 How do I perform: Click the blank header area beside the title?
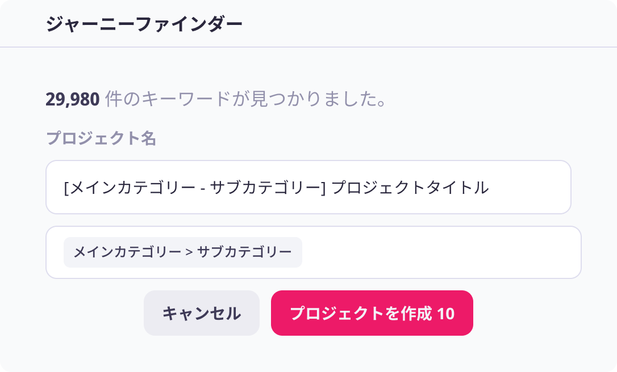point(426,24)
